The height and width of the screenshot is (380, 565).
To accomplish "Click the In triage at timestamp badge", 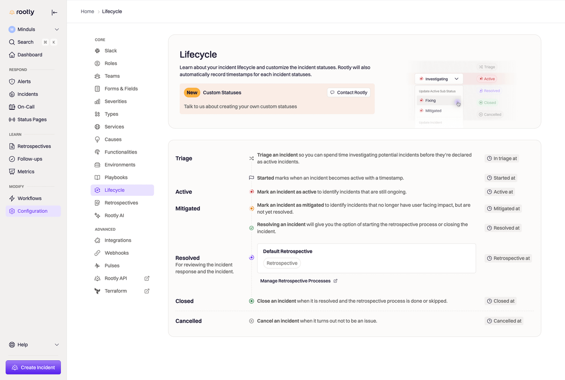I will (502, 159).
